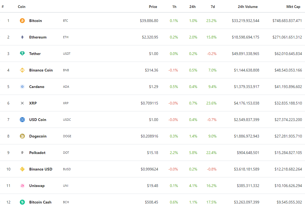Image resolution: width=305 pixels, height=209 pixels.
Task: Click the USD Coin logo icon
Action: point(22,120)
